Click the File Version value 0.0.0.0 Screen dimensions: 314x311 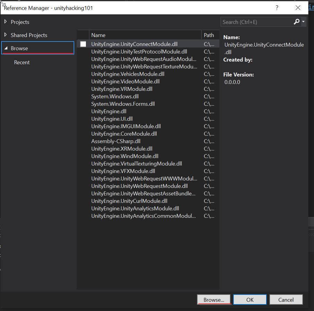tap(232, 82)
